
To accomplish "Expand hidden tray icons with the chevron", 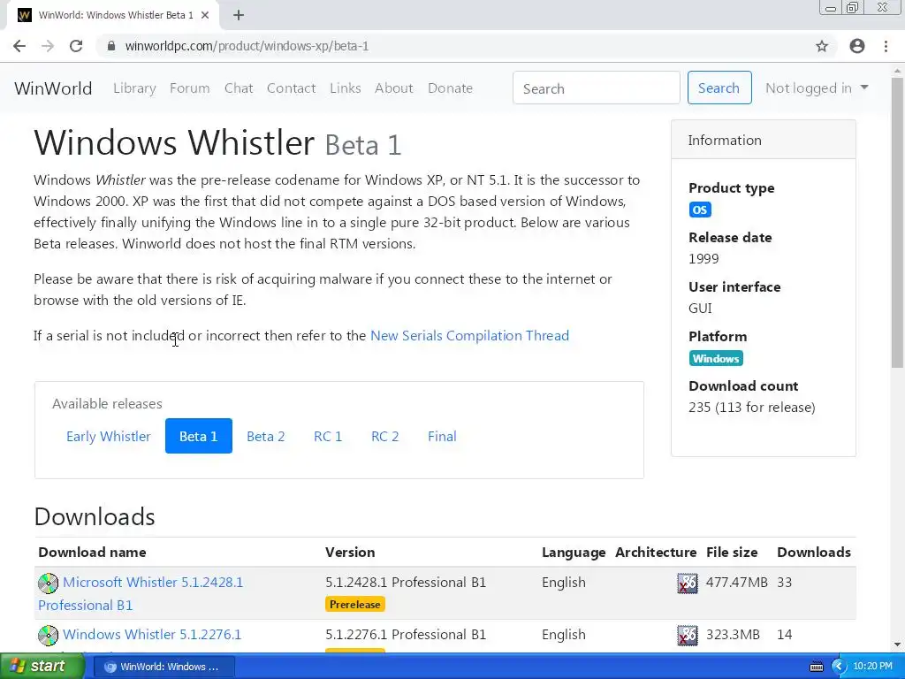I will coord(839,667).
